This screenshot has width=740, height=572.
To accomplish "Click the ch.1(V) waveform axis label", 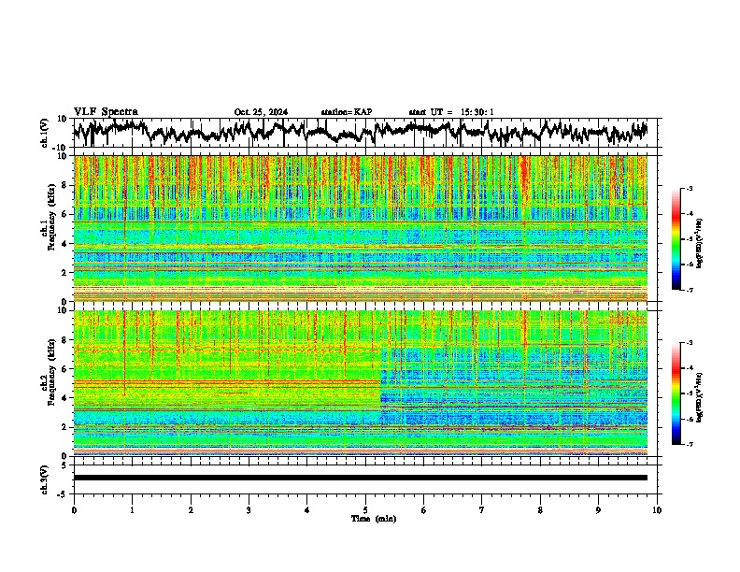I will 44,133.
